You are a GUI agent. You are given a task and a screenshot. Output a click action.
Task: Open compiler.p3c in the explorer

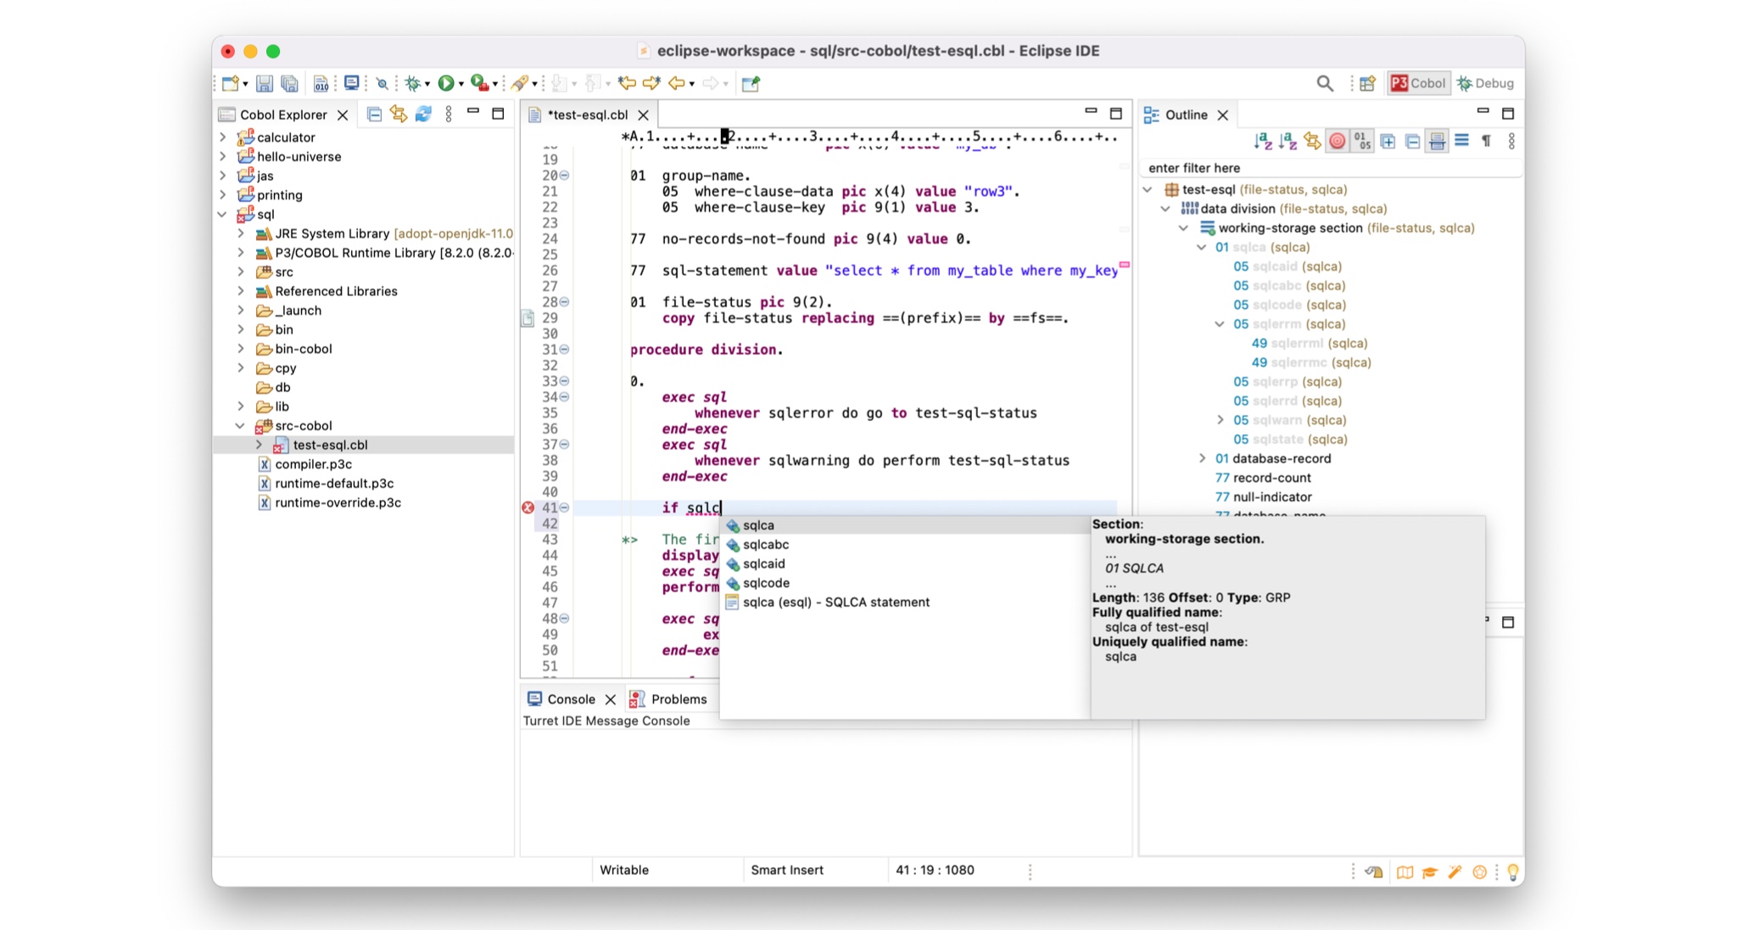coord(313,464)
